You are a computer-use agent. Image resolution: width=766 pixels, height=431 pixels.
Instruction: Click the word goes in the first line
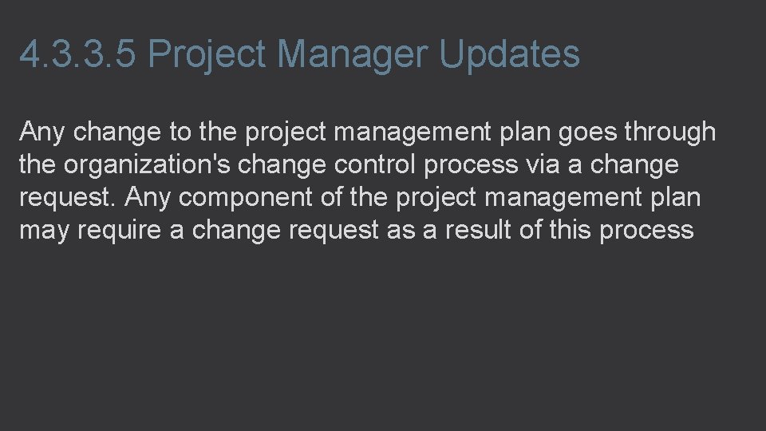tap(587, 133)
